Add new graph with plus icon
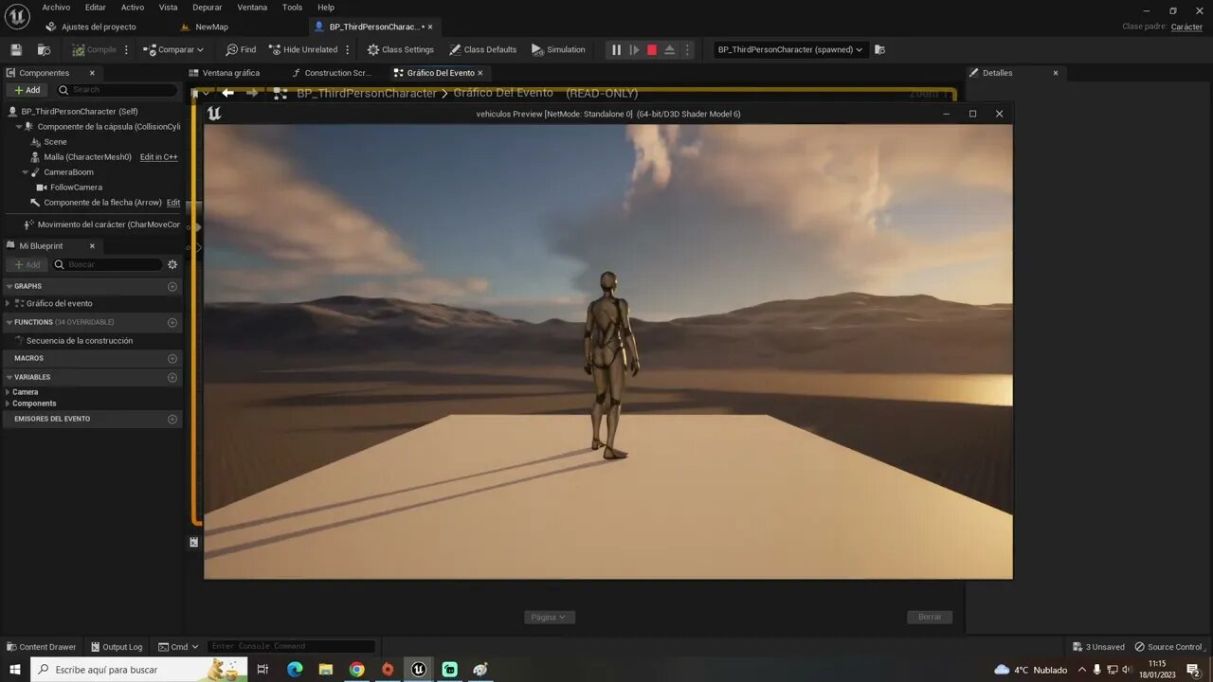1213x682 pixels. [172, 286]
